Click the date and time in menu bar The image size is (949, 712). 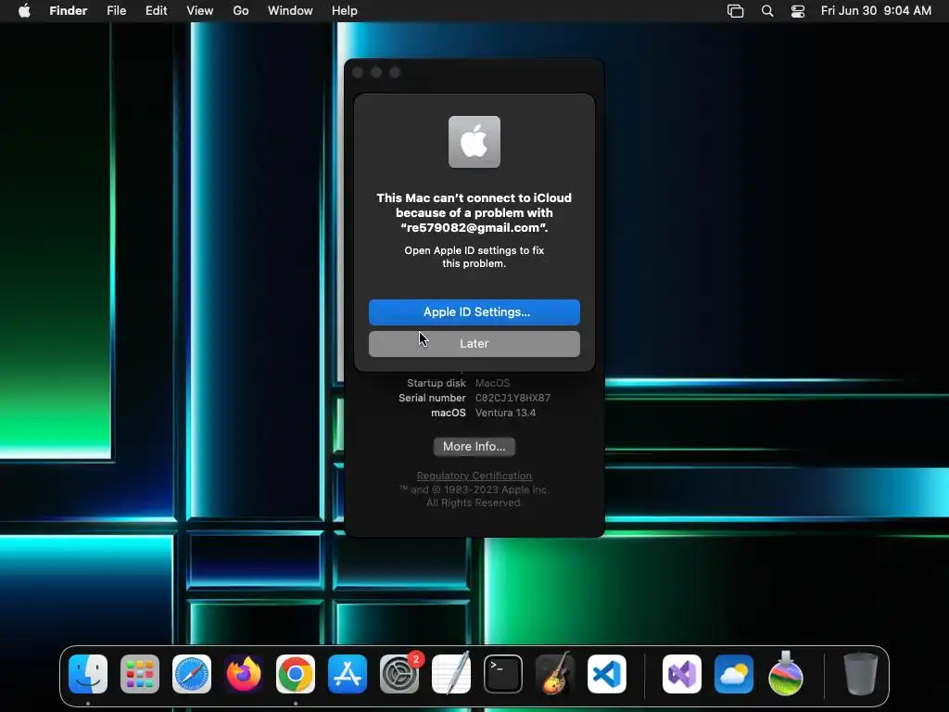coord(876,11)
